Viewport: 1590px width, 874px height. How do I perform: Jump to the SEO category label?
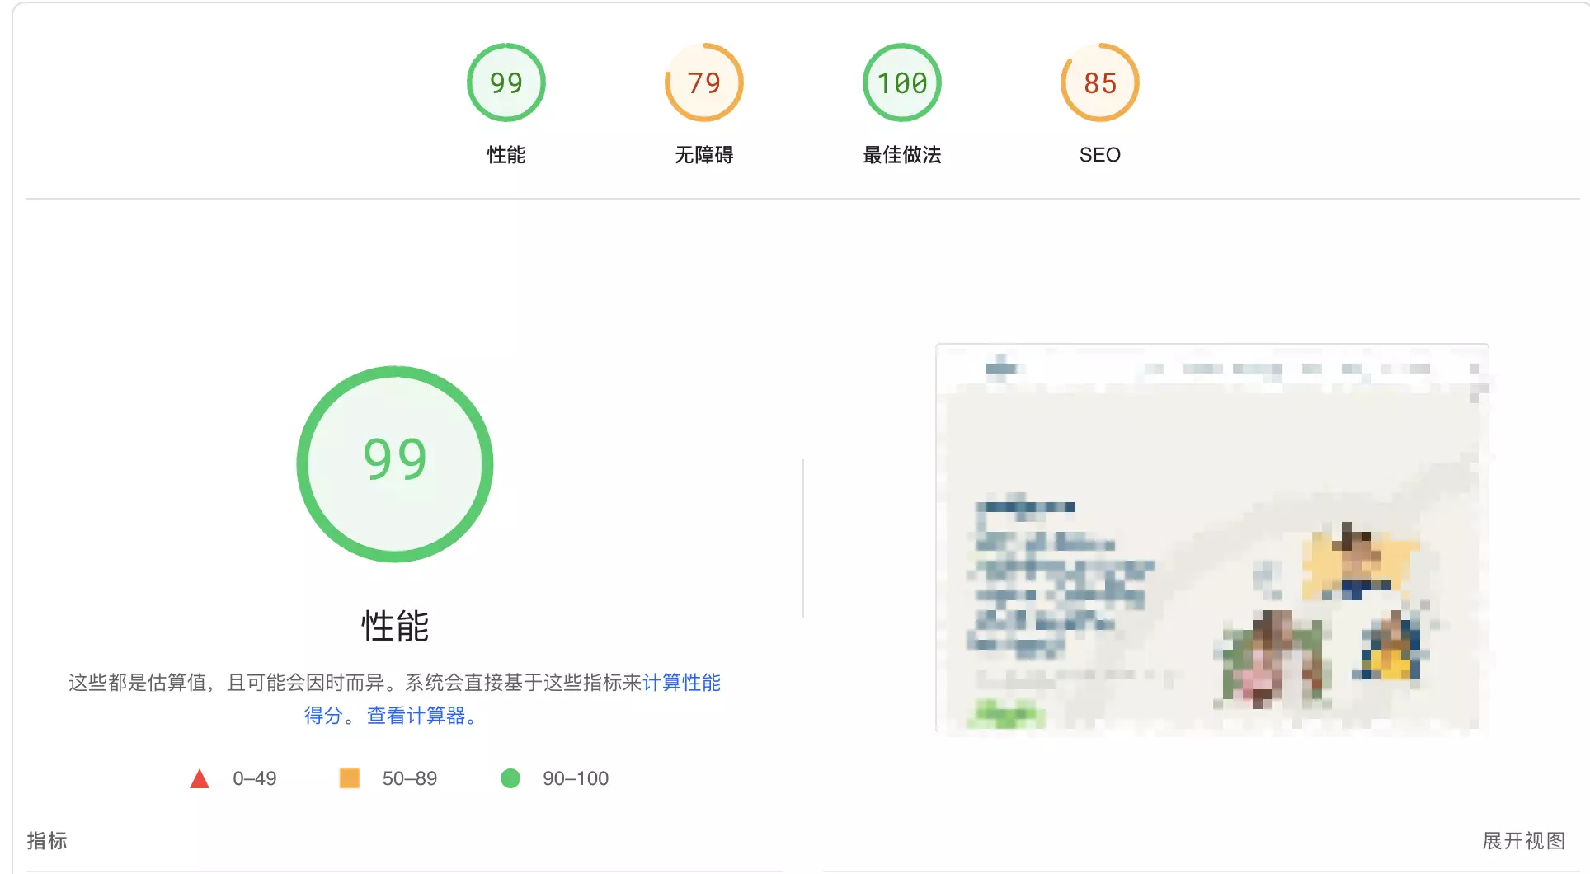tap(1099, 155)
